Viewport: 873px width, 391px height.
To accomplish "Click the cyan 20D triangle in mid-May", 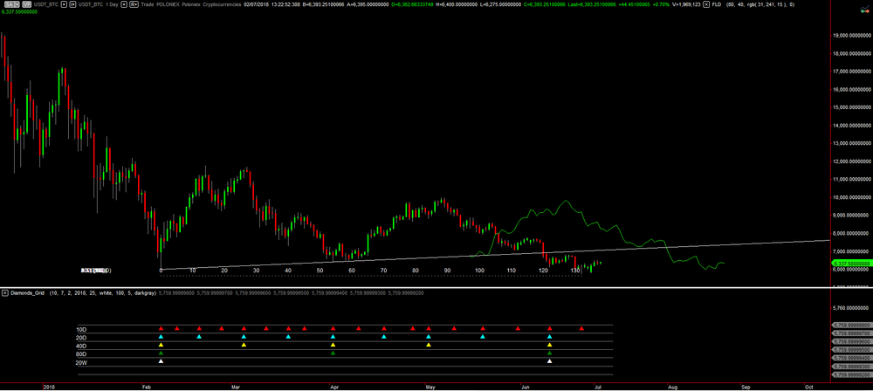I will pyautogui.click(x=483, y=336).
